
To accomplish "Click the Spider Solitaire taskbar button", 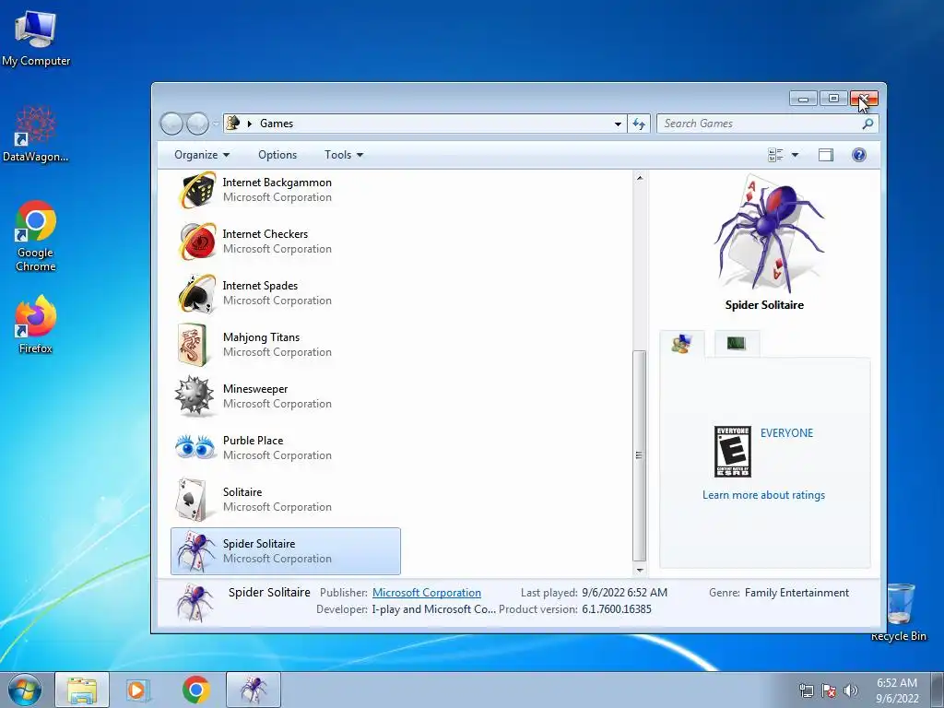I will tap(254, 690).
